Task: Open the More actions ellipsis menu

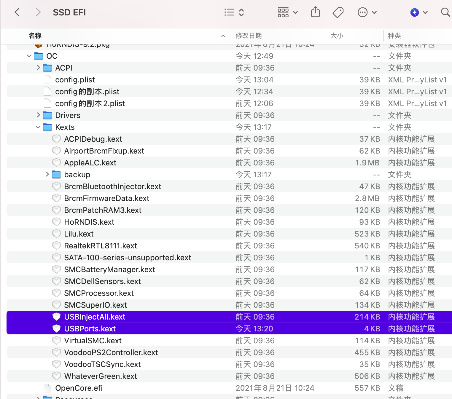Action: tap(367, 12)
